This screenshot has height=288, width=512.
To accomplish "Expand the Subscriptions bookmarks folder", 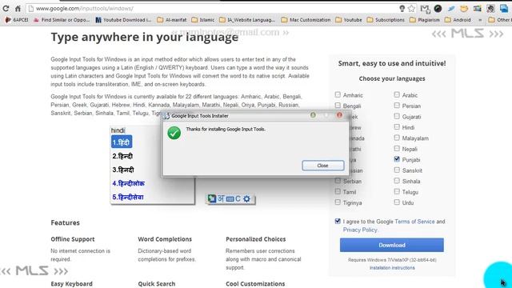I will [x=386, y=20].
